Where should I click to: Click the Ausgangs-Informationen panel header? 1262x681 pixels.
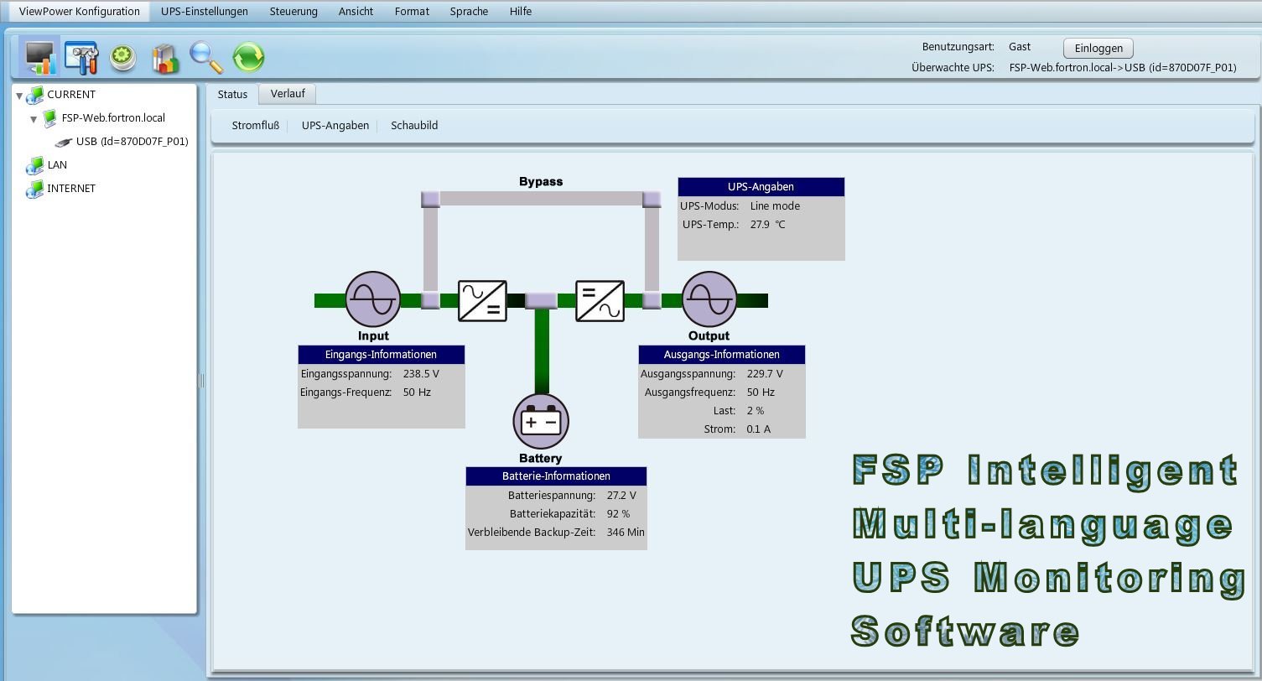pos(722,355)
